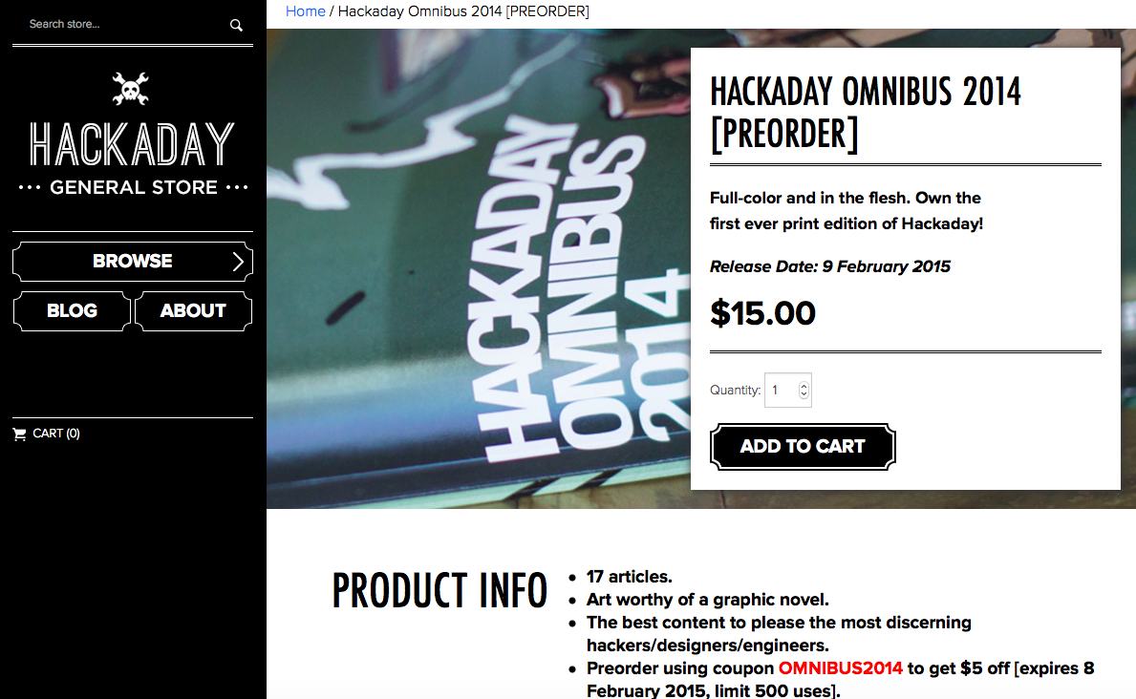The height and width of the screenshot is (699, 1136).
Task: Open the ABOUT page
Action: coord(193,310)
